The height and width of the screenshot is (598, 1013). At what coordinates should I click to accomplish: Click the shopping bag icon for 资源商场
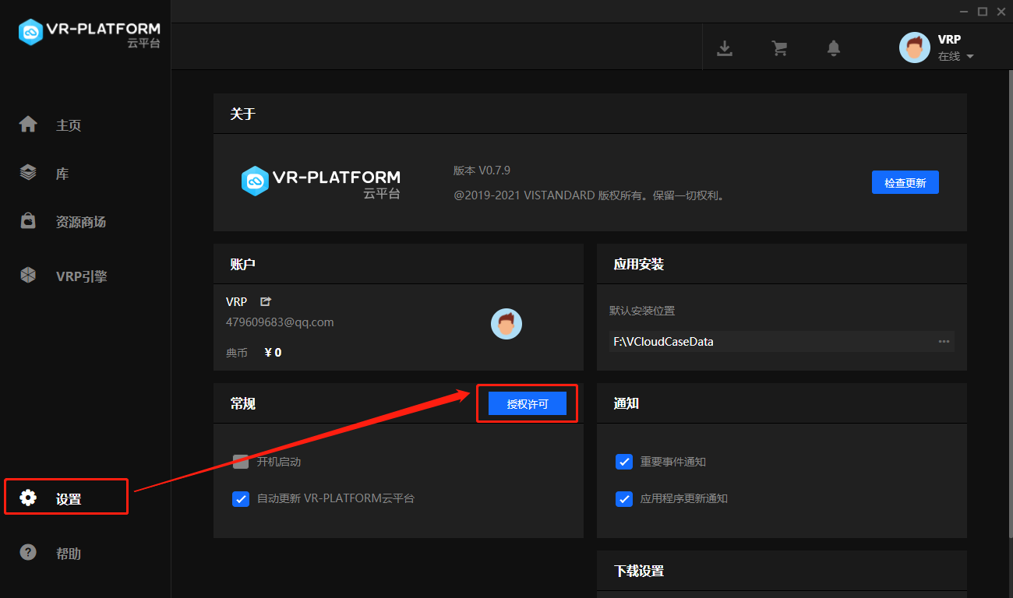28,221
